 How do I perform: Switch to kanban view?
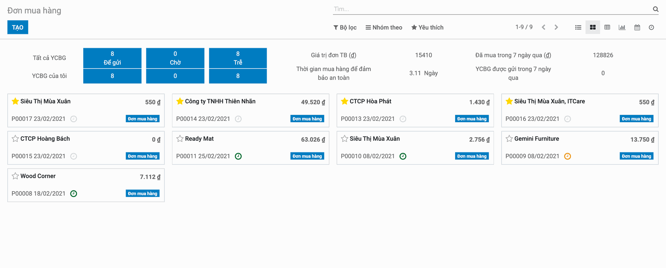click(x=592, y=27)
